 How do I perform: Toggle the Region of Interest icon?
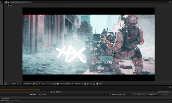click(55, 84)
